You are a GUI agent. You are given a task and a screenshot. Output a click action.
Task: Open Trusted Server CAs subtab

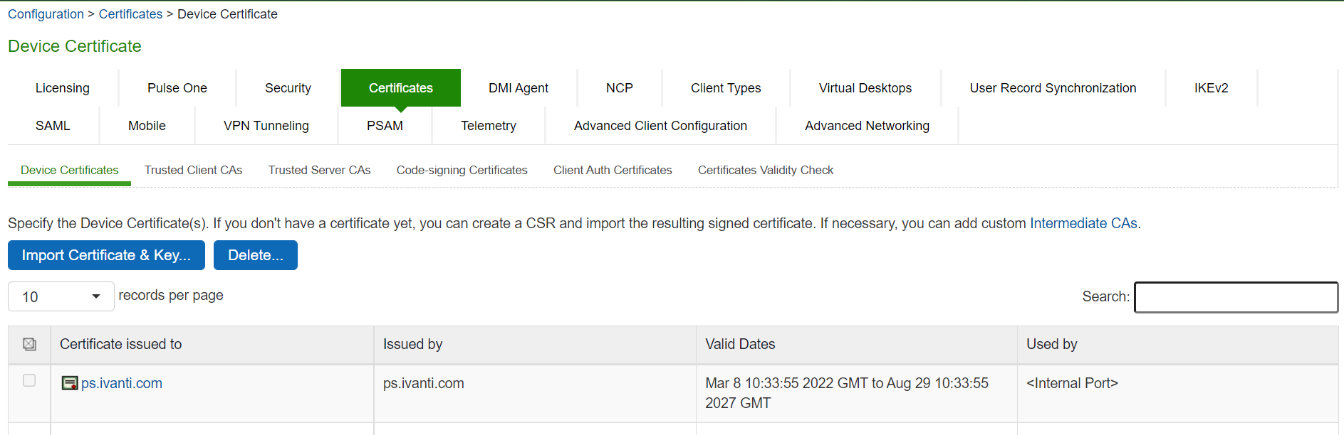(x=319, y=171)
